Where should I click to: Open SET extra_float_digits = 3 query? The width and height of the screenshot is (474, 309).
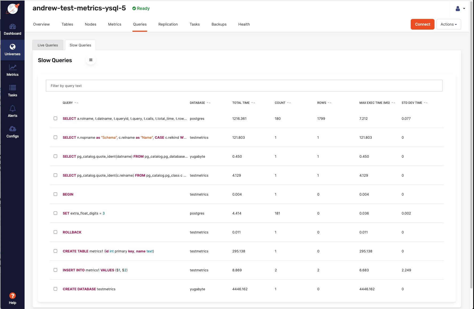click(84, 213)
